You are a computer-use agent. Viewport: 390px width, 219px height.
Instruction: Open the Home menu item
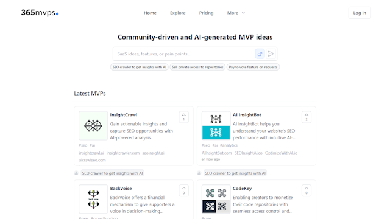coord(150,13)
